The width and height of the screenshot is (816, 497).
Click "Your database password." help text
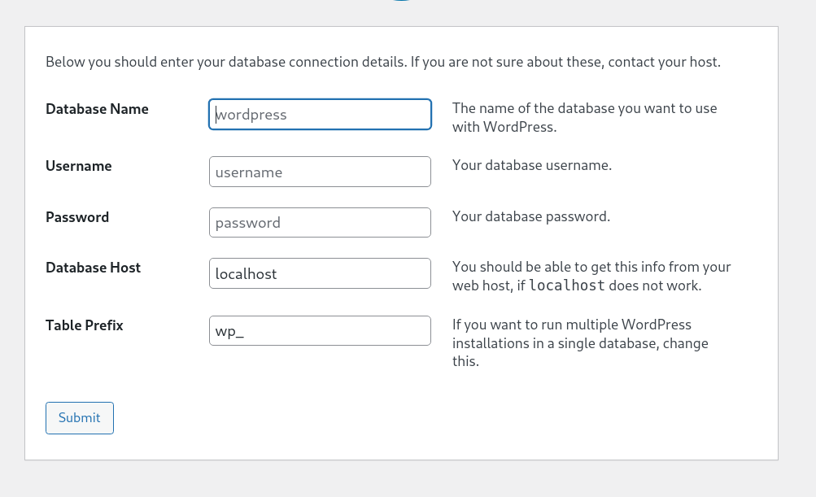[531, 216]
